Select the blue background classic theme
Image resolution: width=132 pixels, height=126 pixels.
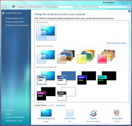click(66, 78)
